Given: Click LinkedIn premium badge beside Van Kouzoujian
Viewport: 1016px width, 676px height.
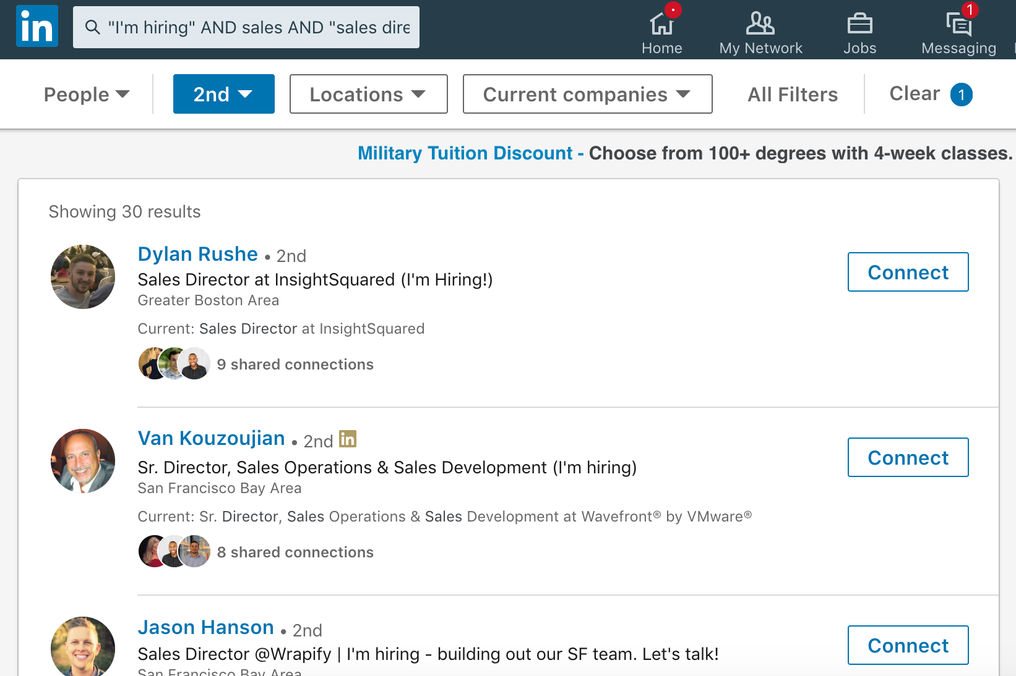Looking at the screenshot, I should click(x=348, y=439).
